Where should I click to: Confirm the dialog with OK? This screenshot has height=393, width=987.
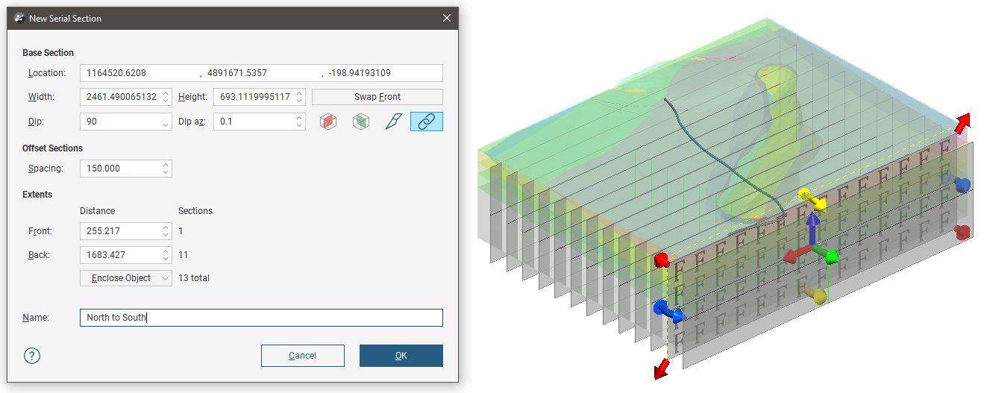[401, 356]
